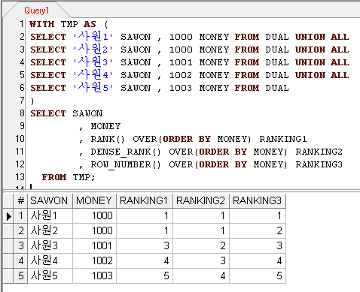The image size is (360, 292).
Task: Click the RANKING2 column header
Action: coord(201,200)
